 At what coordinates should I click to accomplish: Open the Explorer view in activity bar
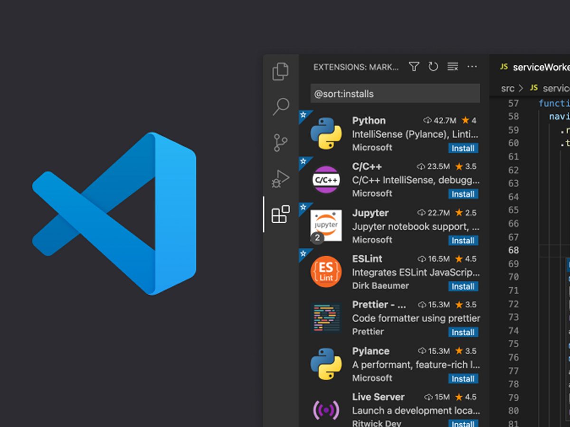(x=280, y=72)
